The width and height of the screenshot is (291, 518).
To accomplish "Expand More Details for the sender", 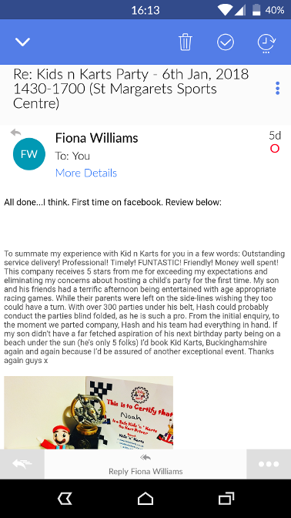I will (86, 173).
